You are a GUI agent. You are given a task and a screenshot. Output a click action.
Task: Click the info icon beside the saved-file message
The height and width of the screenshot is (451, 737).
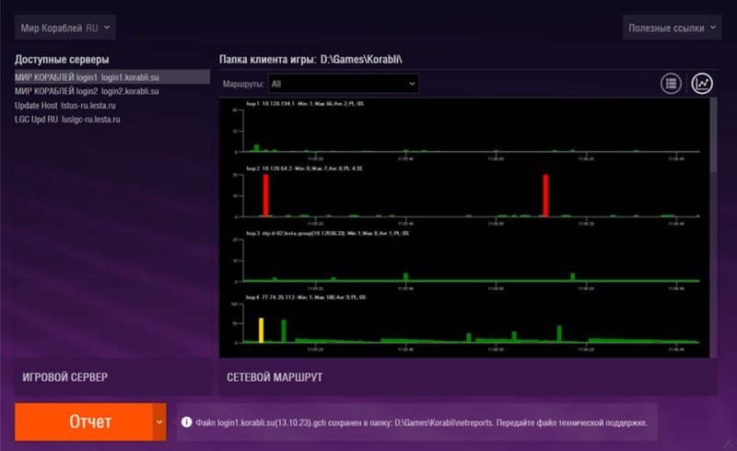[186, 422]
